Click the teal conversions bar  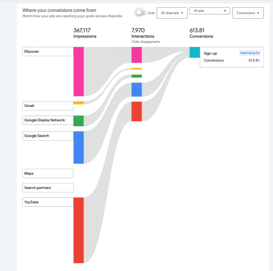pos(194,52)
